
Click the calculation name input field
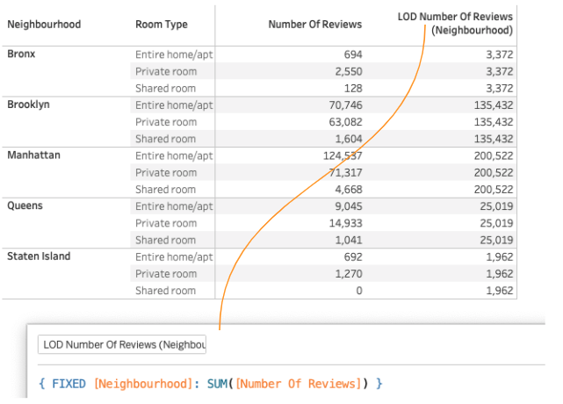click(x=122, y=345)
